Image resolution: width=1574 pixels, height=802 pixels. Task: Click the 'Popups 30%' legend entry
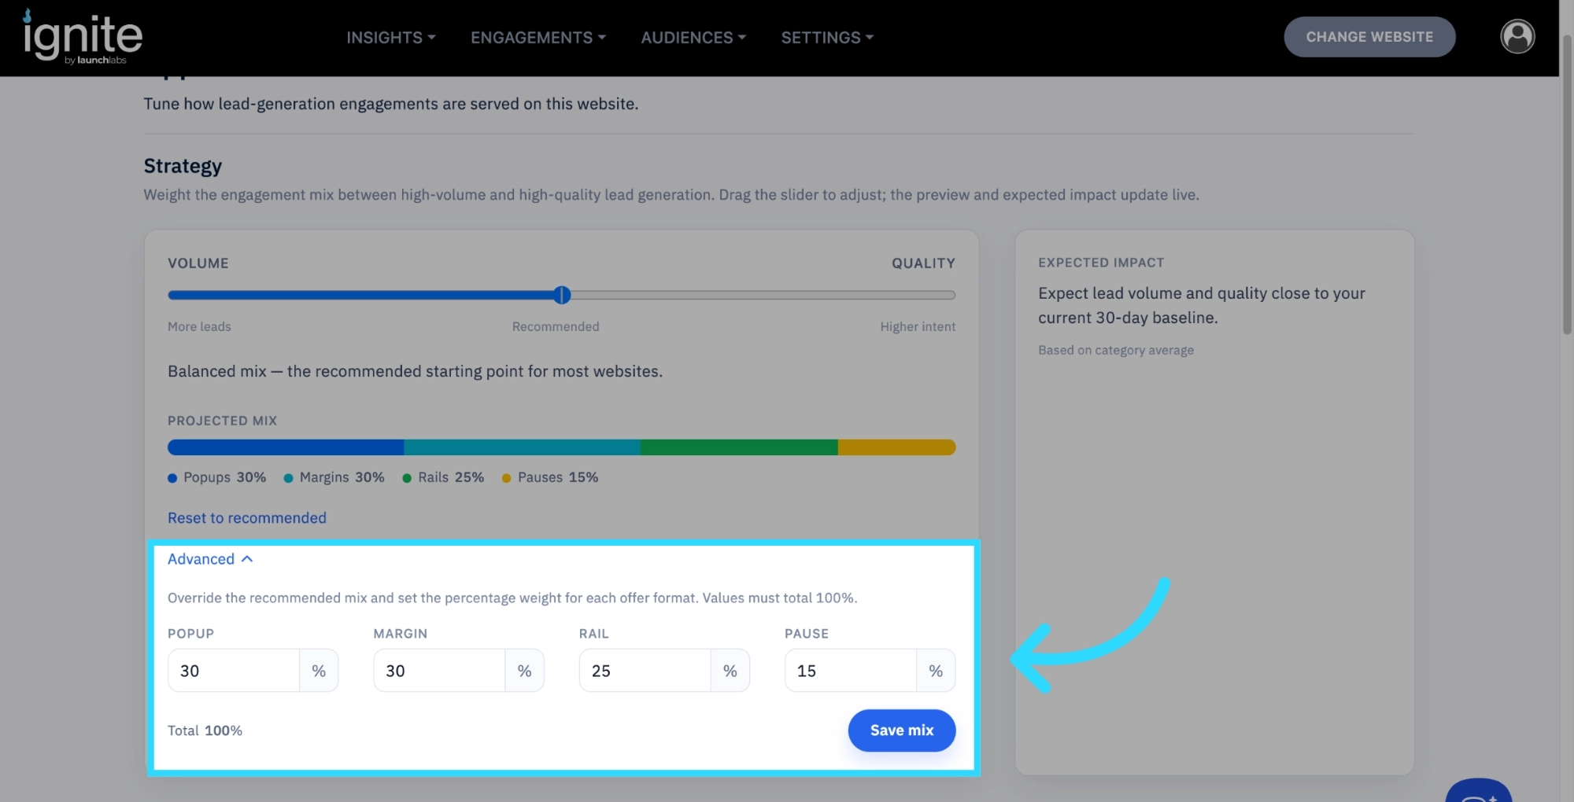click(x=217, y=477)
